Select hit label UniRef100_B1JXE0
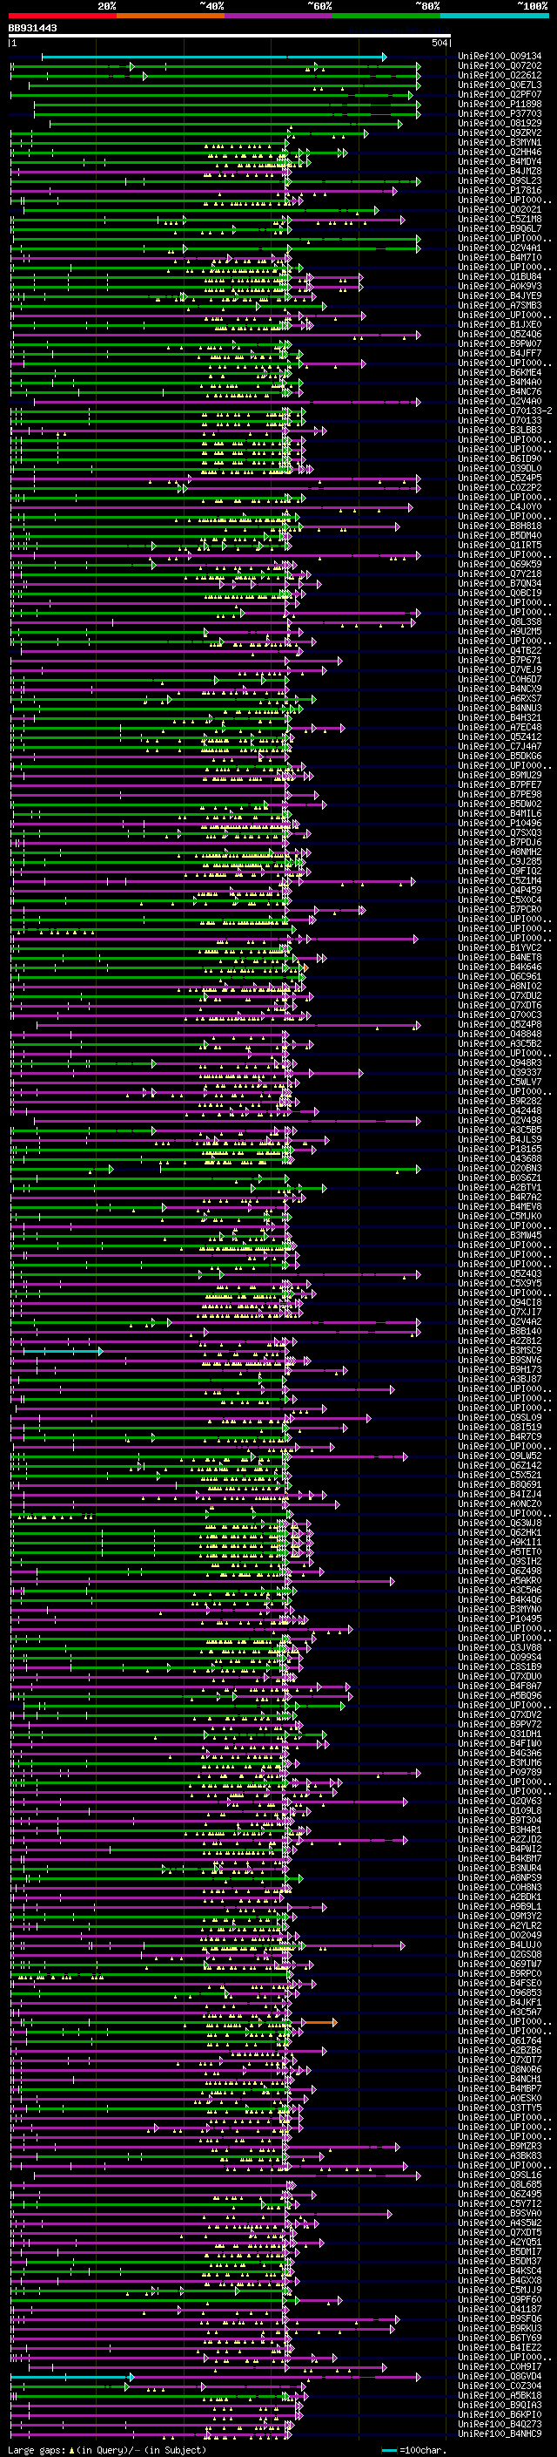 click(x=499, y=324)
